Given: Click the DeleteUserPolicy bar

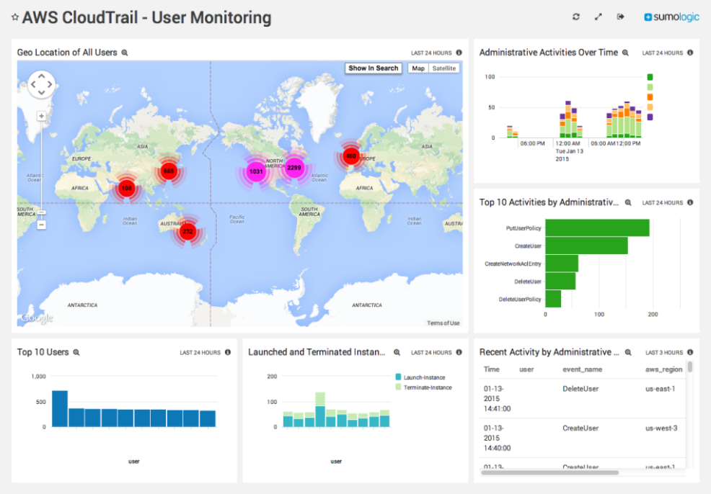Looking at the screenshot, I should 553,299.
